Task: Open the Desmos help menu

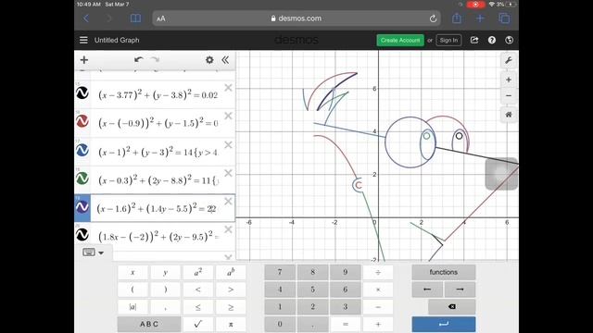Action: [x=492, y=40]
